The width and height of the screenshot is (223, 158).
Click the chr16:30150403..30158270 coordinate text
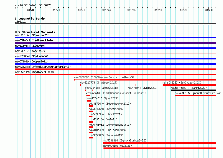coord(33,5)
